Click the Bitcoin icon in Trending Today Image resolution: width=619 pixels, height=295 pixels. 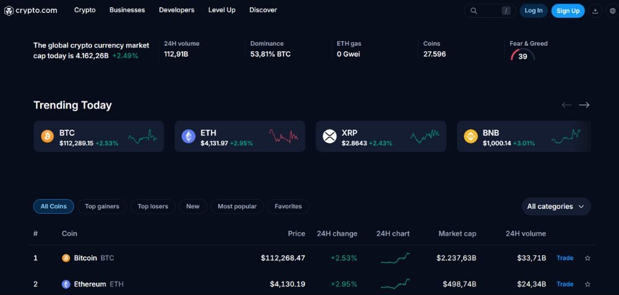pyautogui.click(x=48, y=137)
